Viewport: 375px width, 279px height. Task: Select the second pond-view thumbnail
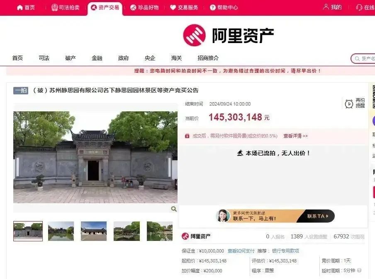[61, 231]
